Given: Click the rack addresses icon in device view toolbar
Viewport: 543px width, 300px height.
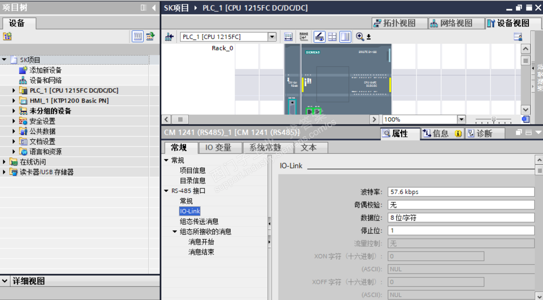Looking at the screenshot, I should [x=288, y=36].
